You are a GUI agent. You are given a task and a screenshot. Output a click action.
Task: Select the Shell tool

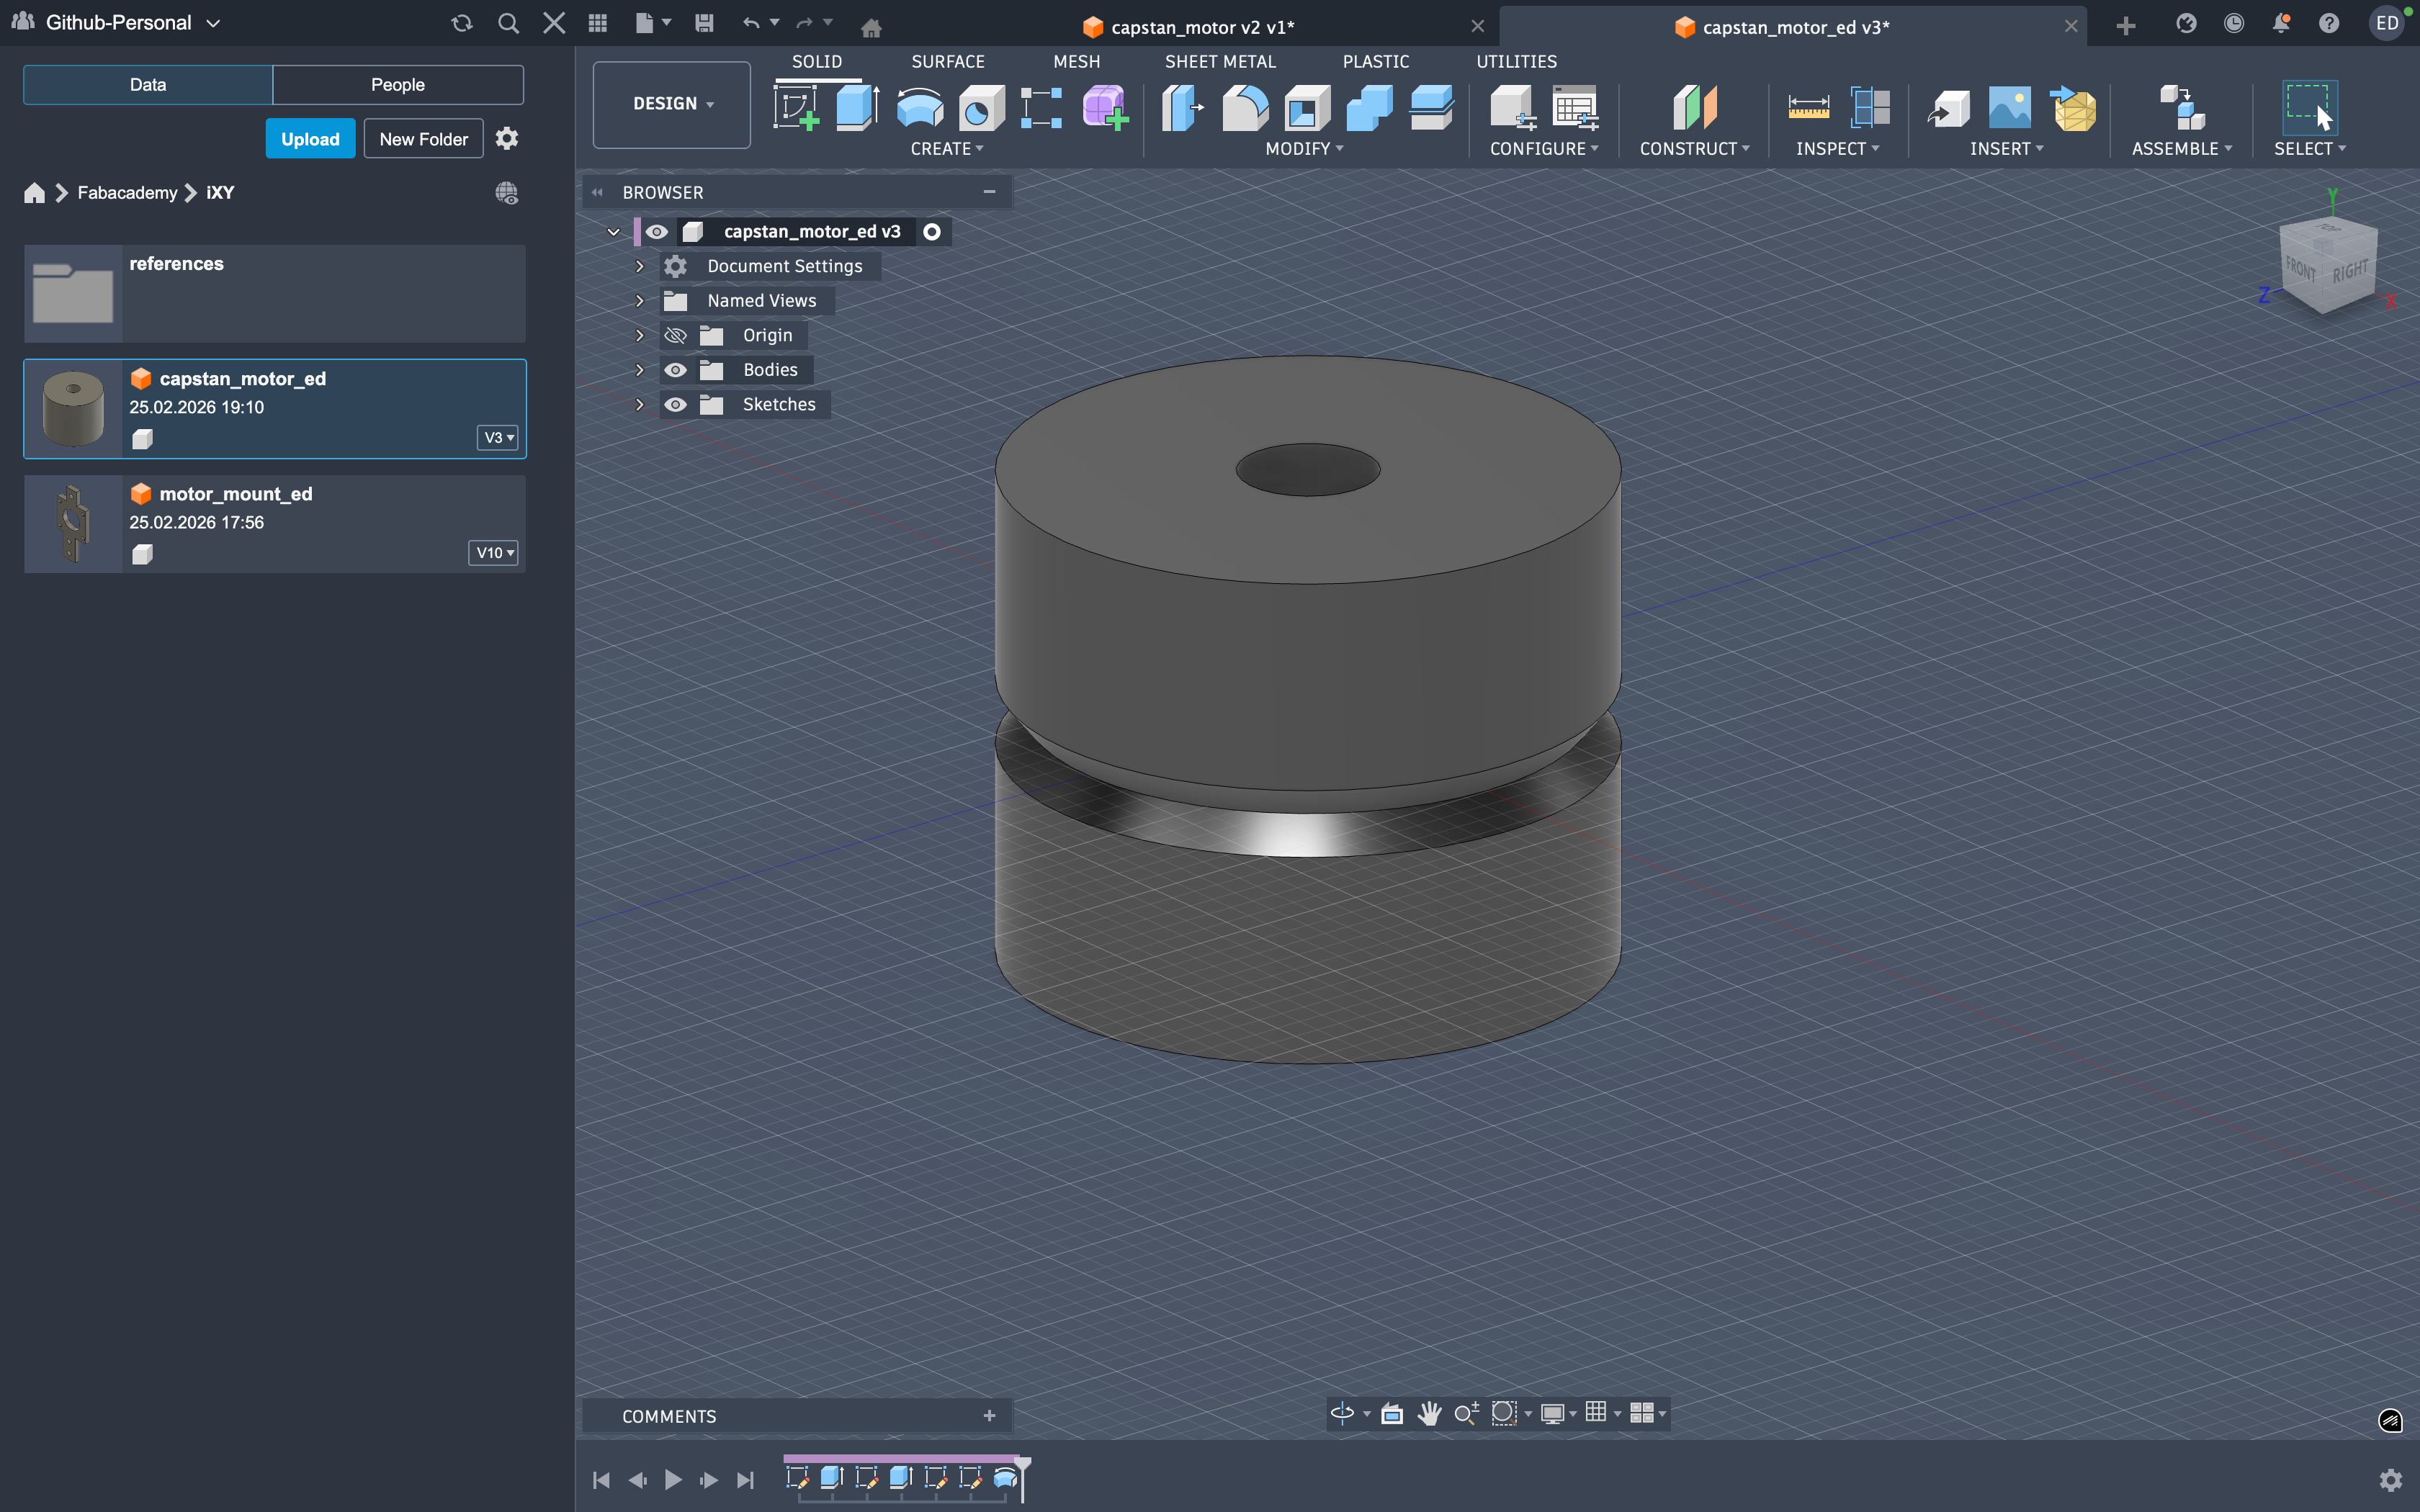[x=1307, y=107]
